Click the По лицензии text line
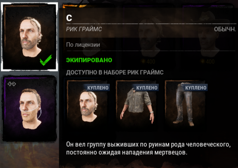Viewport: 238px width, 168px height. (83, 45)
